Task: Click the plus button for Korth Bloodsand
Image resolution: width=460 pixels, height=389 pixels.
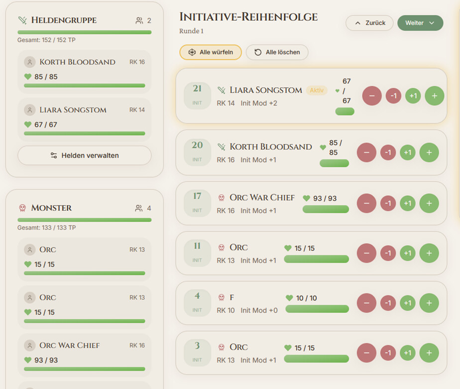Action: tap(429, 152)
